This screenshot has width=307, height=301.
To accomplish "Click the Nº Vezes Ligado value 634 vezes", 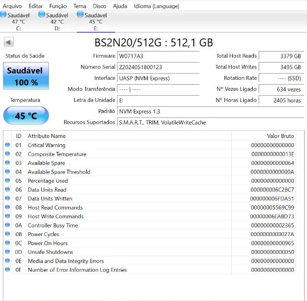I will [282, 89].
